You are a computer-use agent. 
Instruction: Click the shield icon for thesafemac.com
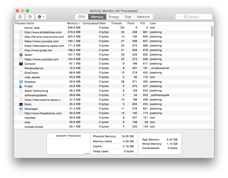pyautogui.click(x=21, y=113)
